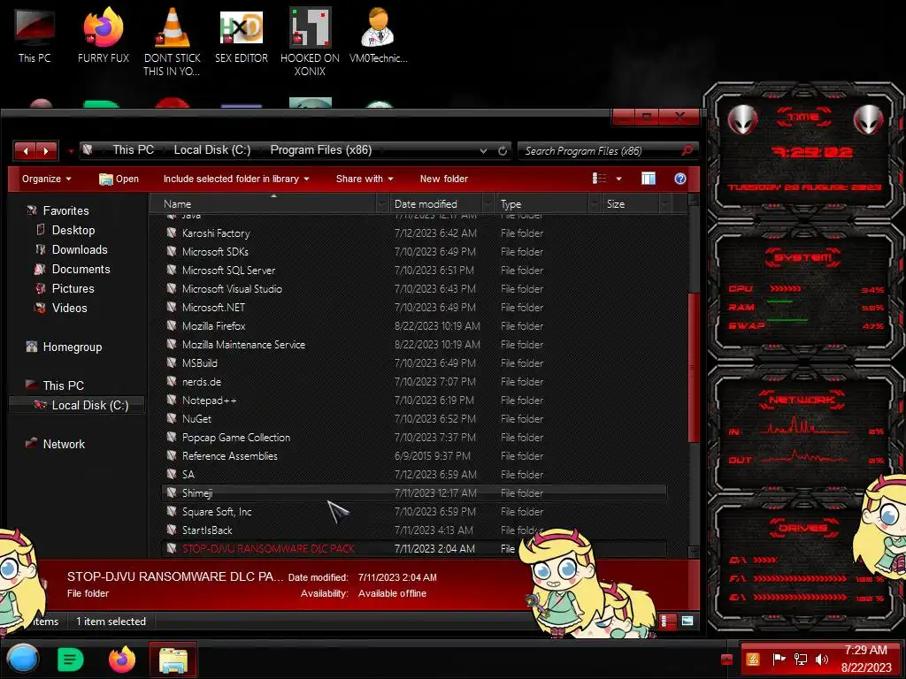Viewport: 906px width, 679px height.
Task: Select the Microsoft SQL Server folder
Action: (228, 271)
